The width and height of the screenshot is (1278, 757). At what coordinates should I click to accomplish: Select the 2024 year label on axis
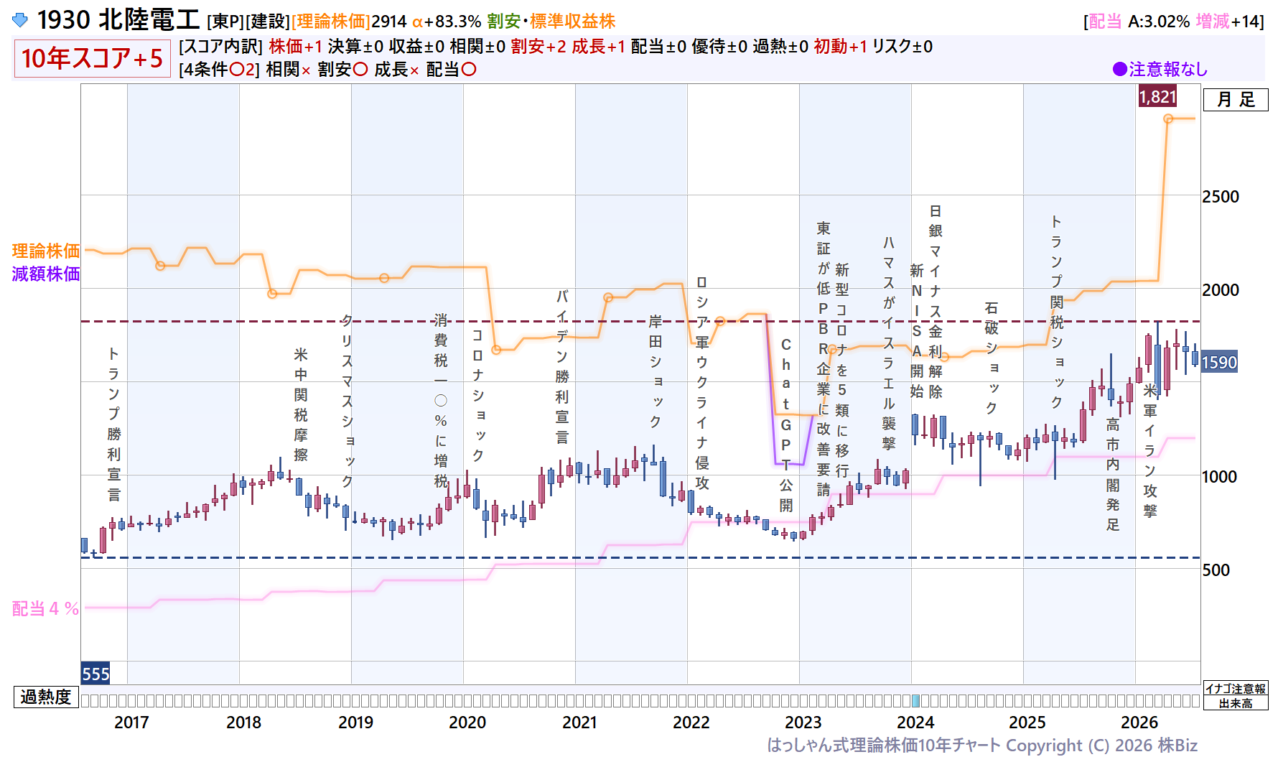(x=915, y=722)
